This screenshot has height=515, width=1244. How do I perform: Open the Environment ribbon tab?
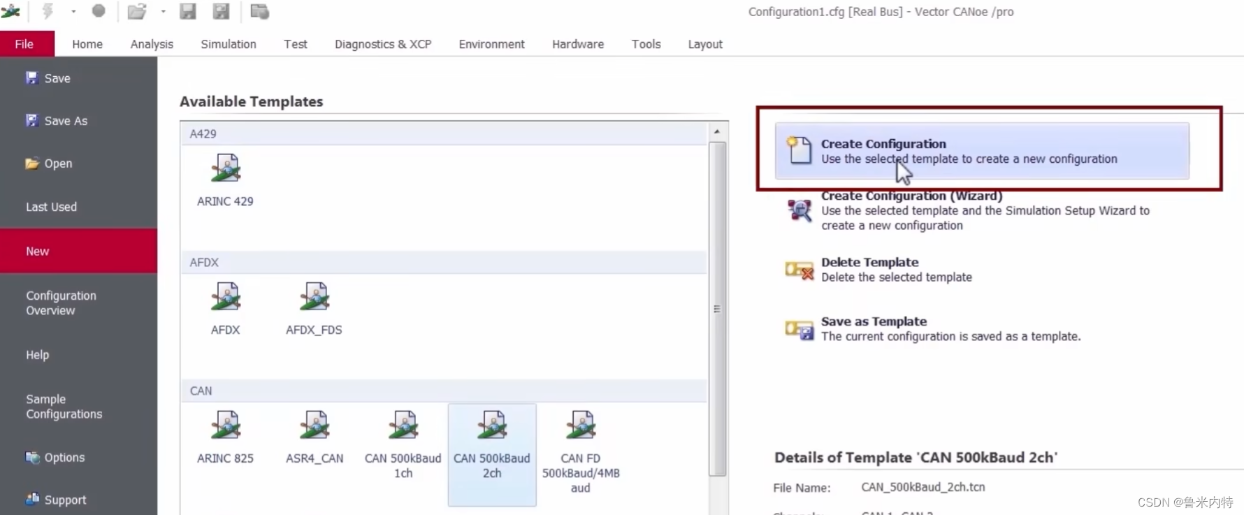coord(491,44)
